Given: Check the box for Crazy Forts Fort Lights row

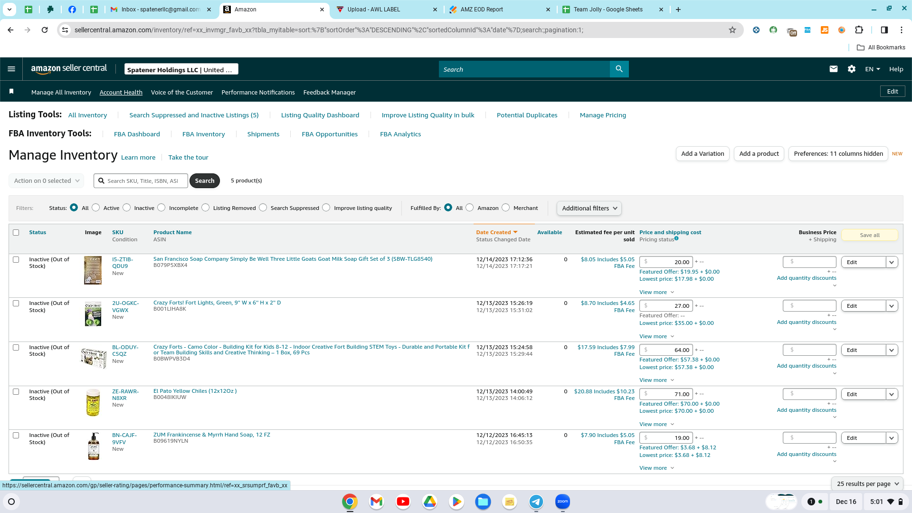Looking at the screenshot, I should coord(16,304).
